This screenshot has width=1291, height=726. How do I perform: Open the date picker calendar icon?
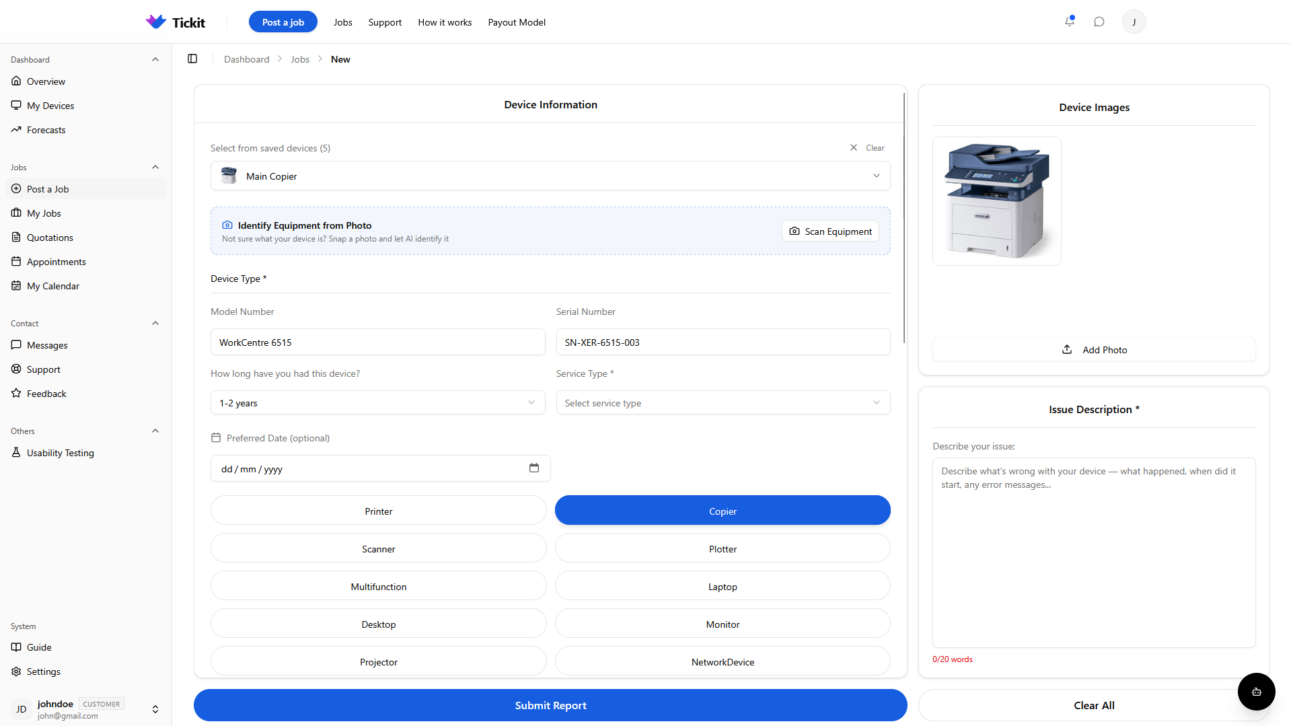pos(534,468)
